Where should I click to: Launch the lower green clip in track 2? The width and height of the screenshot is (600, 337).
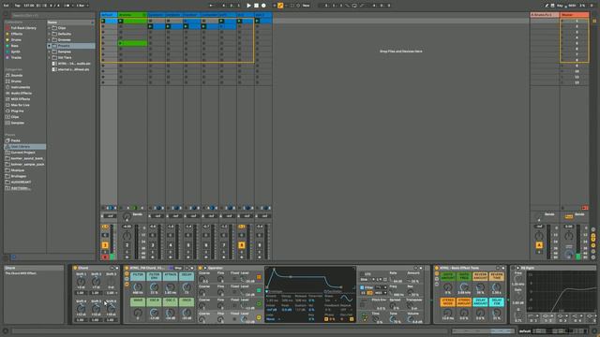click(121, 43)
